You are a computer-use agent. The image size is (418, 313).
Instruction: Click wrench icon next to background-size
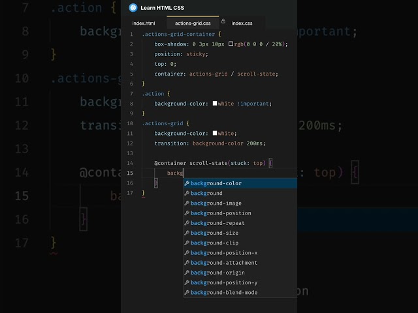coord(187,233)
